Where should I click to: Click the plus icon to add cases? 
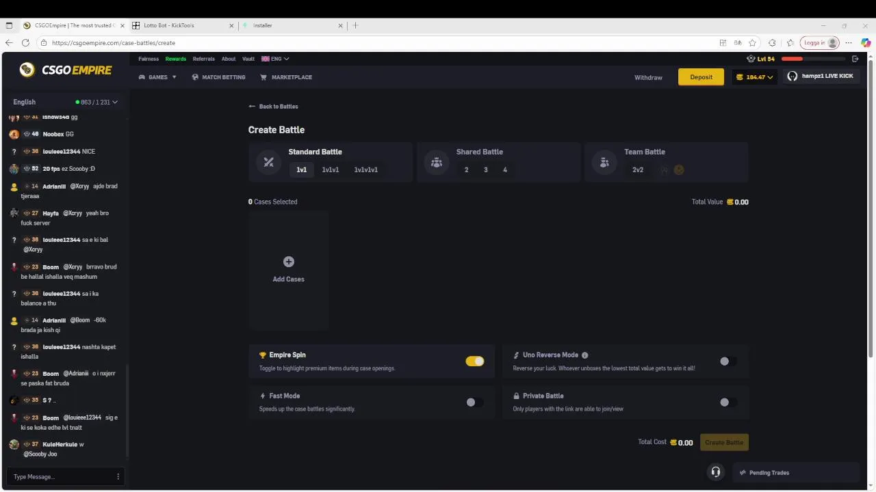(289, 262)
